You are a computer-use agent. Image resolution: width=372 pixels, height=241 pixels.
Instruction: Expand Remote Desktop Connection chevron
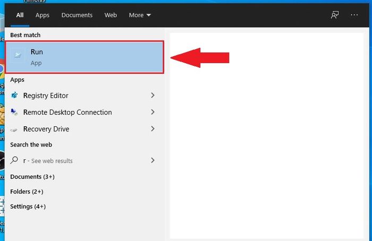click(x=153, y=112)
